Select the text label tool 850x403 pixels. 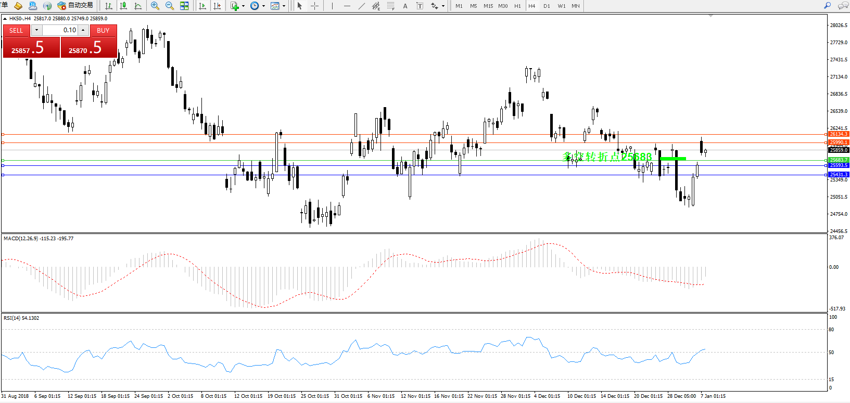point(405,6)
